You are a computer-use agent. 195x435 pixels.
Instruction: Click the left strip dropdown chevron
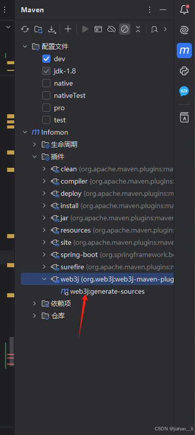coord(8,27)
